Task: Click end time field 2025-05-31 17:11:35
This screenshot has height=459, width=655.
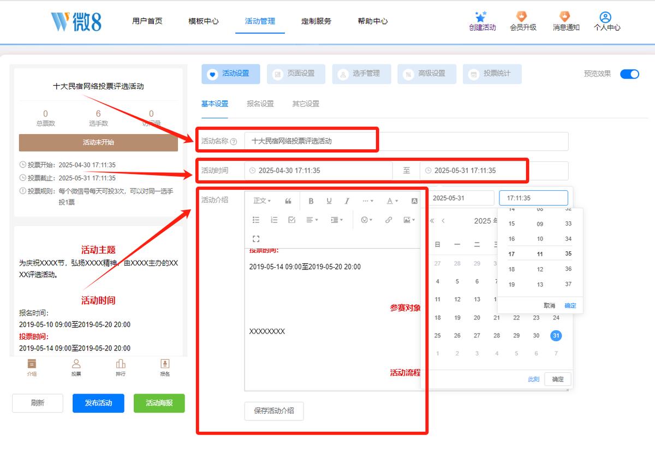Action: pyautogui.click(x=494, y=171)
